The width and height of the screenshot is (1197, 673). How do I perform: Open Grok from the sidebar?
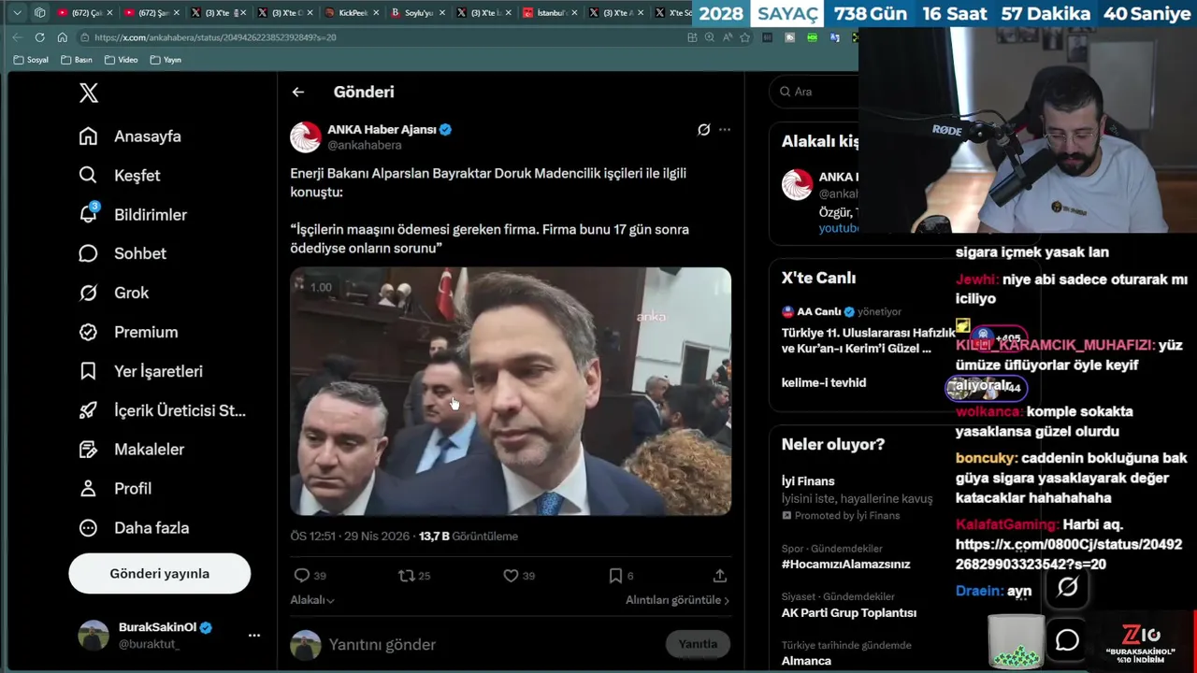[x=114, y=293]
